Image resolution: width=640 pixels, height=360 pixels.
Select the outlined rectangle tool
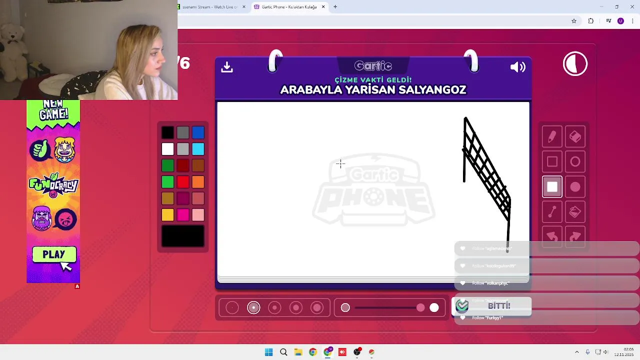click(x=552, y=162)
